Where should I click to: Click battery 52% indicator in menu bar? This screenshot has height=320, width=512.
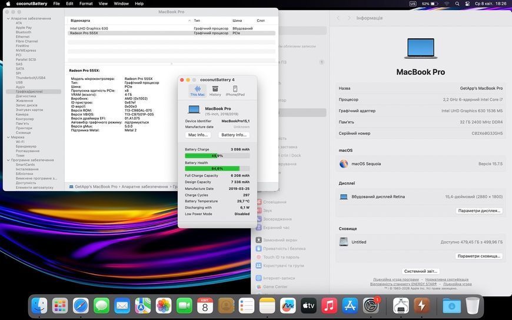pos(430,4)
